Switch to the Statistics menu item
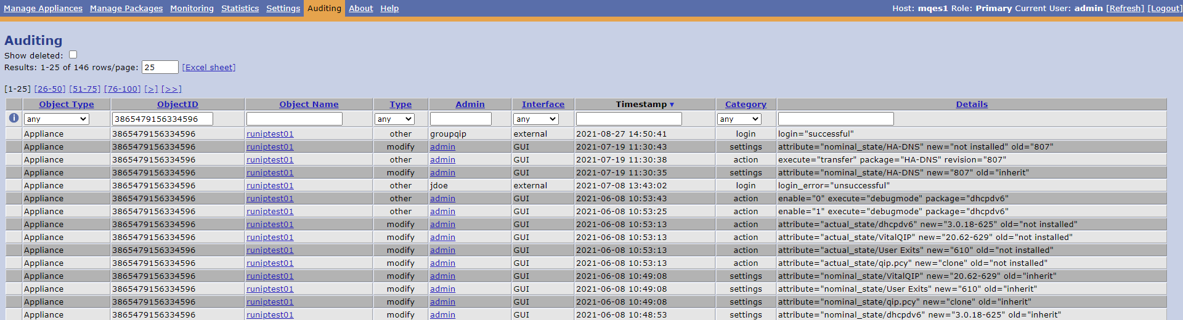This screenshot has height=320, width=1183. coord(240,8)
